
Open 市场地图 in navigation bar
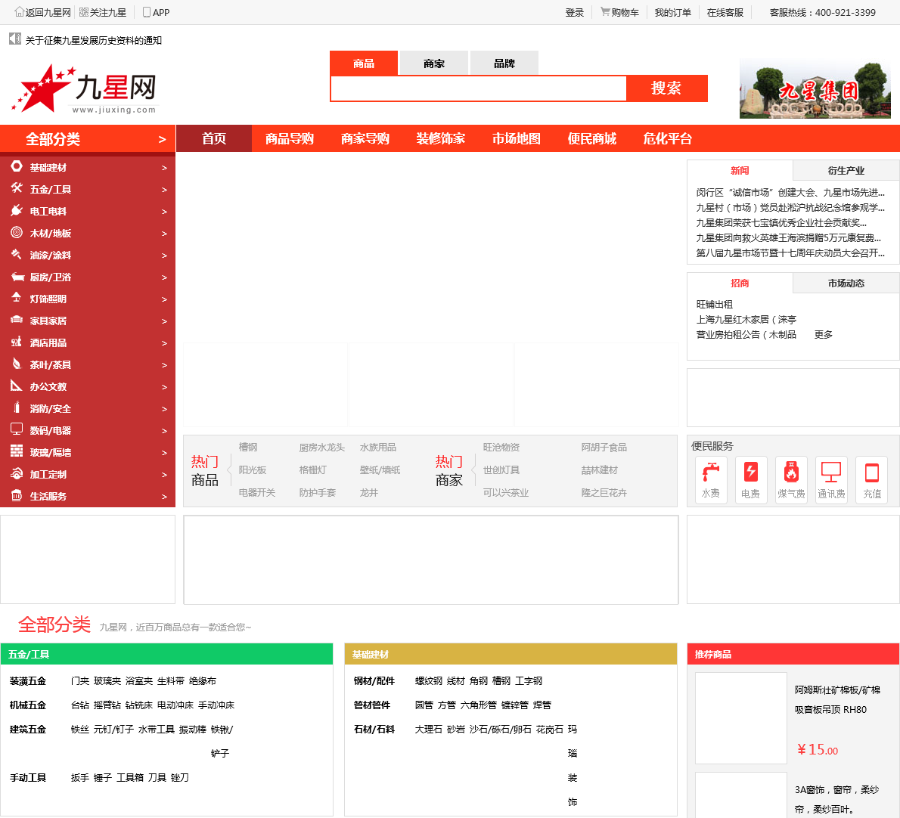tap(516, 138)
